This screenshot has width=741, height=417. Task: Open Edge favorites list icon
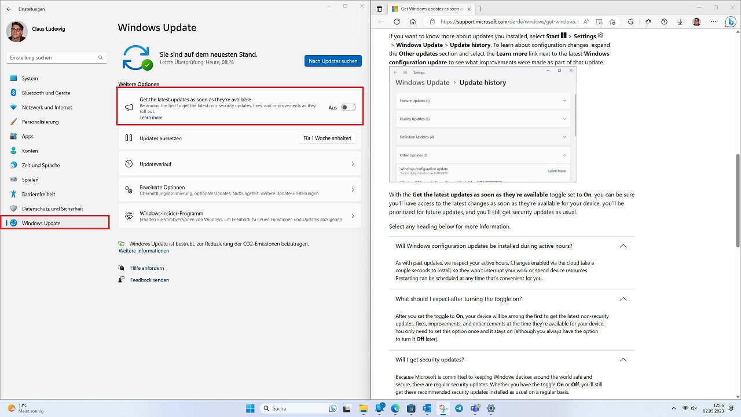pyautogui.click(x=648, y=21)
